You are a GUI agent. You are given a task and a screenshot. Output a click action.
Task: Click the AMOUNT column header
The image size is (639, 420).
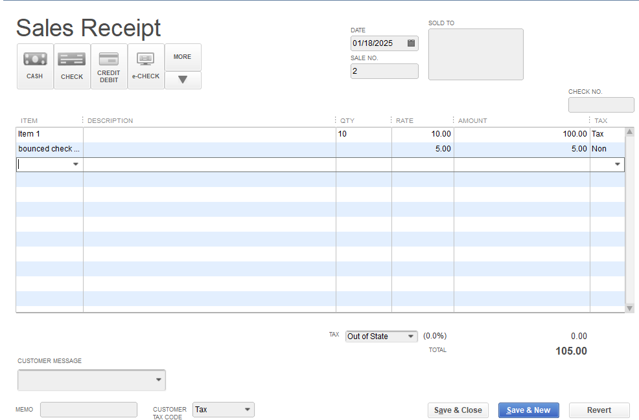(472, 121)
